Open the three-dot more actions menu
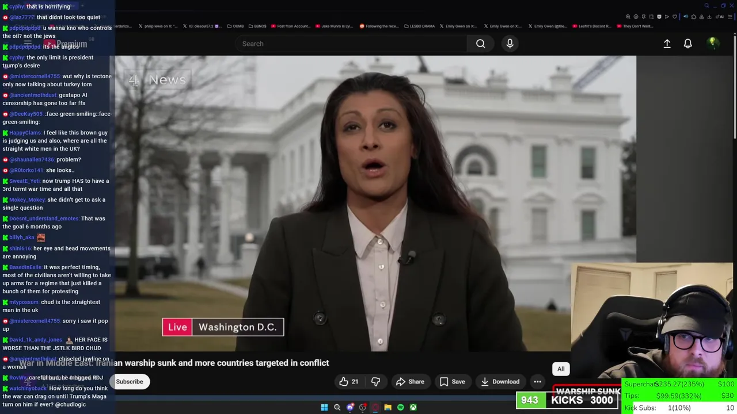This screenshot has width=737, height=414. pos(537,381)
